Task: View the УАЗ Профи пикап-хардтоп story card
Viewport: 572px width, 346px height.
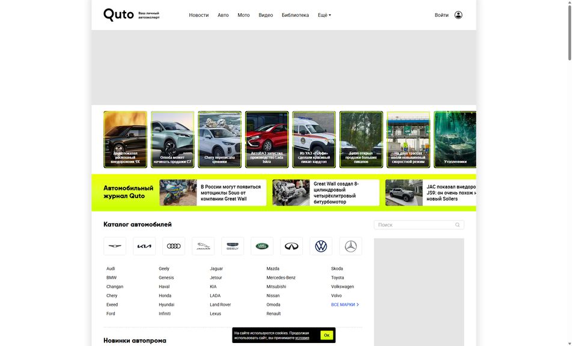Action: [314, 139]
